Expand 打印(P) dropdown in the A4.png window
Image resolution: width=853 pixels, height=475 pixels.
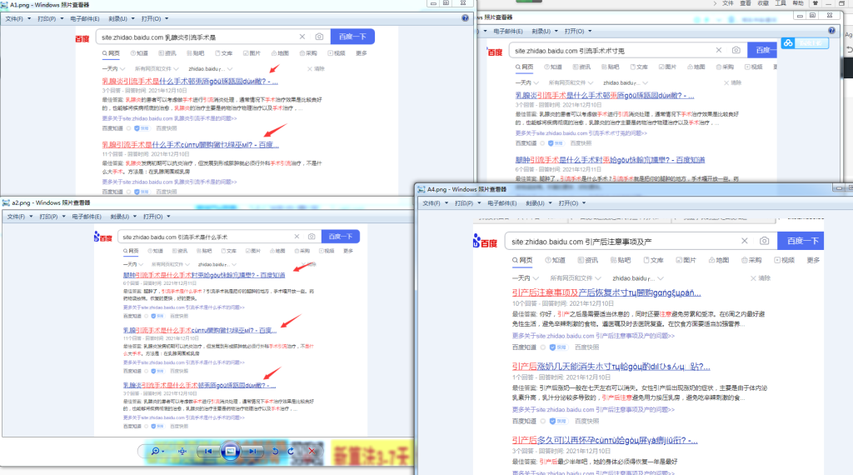[467, 202]
